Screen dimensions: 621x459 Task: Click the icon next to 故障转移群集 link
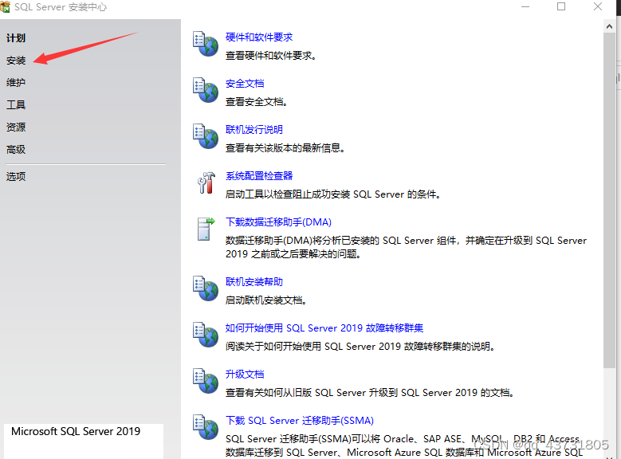(205, 335)
